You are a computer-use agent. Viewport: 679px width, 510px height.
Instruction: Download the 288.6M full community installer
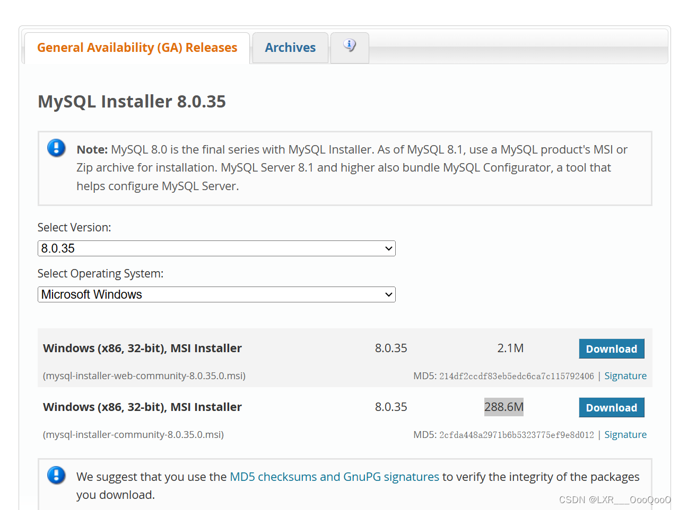coord(611,407)
